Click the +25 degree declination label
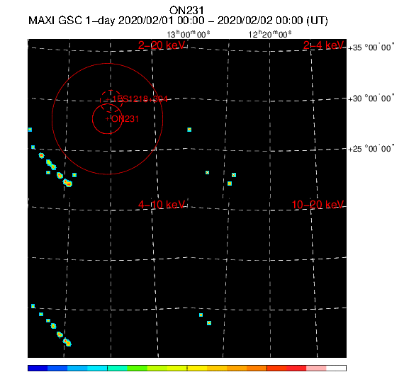This screenshot has height=372, width=404. 371,149
